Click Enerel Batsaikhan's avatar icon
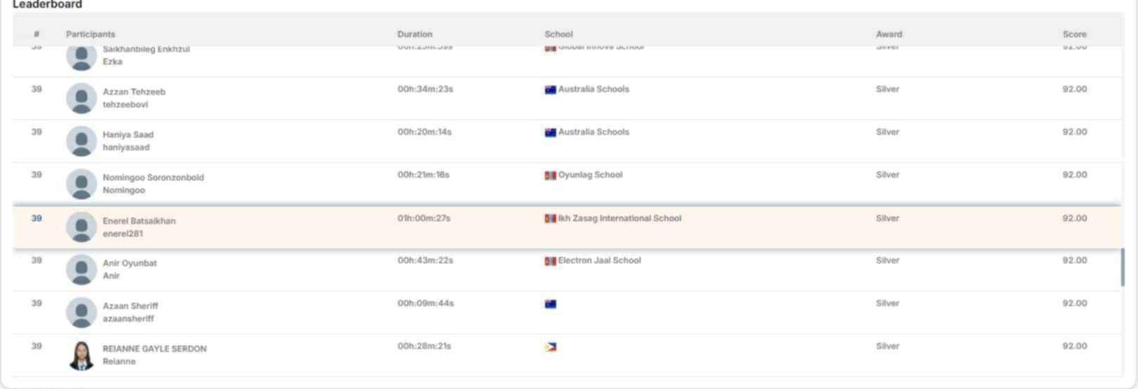Image resolution: width=1138 pixels, height=389 pixels. pos(81,227)
